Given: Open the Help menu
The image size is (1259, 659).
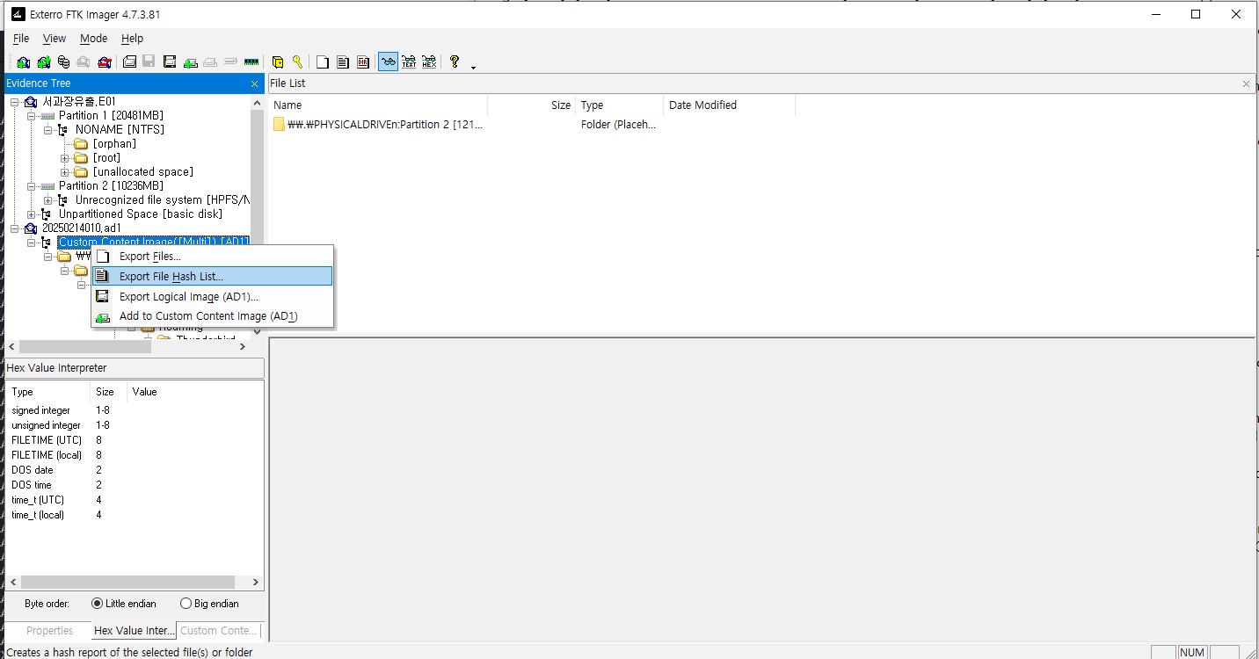Looking at the screenshot, I should 132,39.
